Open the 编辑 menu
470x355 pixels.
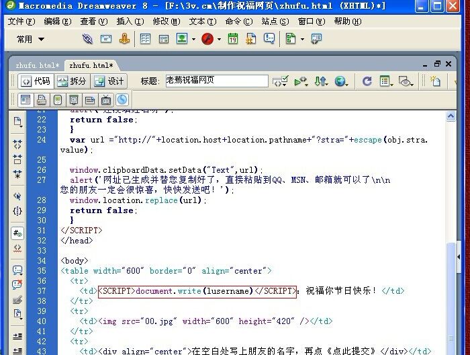(x=58, y=22)
